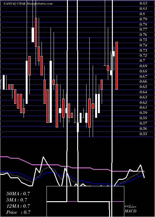Pick the 0.58 price axis label

pyautogui.click(x=143, y=118)
